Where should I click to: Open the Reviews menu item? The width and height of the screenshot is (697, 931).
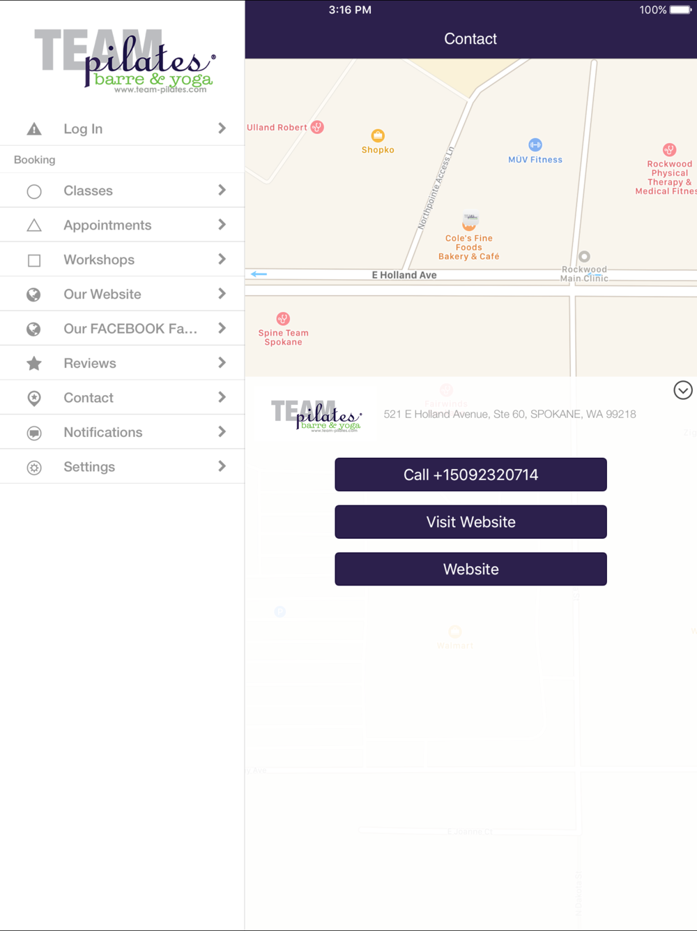click(x=122, y=363)
